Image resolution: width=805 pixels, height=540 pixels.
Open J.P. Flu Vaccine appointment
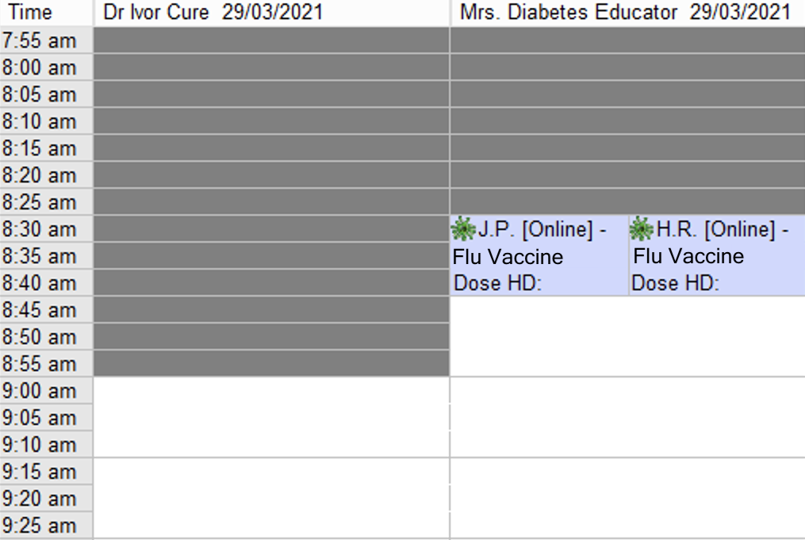tap(539, 255)
